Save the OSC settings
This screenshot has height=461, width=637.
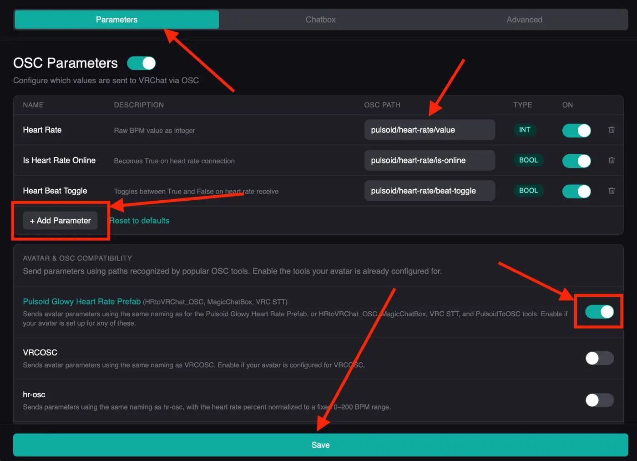click(x=321, y=445)
